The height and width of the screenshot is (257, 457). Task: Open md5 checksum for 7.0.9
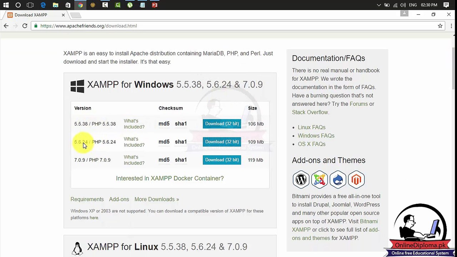pyautogui.click(x=164, y=160)
